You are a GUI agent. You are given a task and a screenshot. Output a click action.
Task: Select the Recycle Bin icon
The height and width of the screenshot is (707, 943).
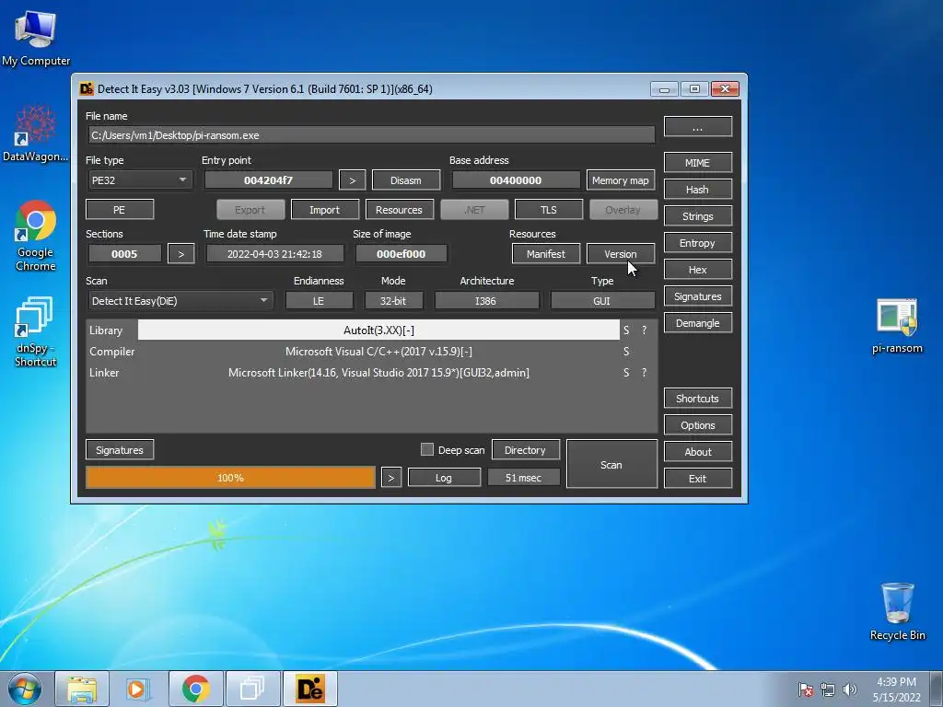point(897,611)
